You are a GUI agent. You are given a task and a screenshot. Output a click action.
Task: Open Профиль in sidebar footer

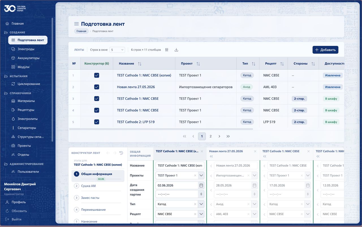[16, 202]
